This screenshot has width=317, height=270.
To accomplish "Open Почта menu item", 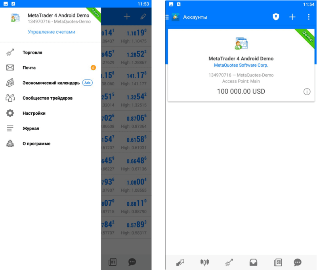I will pyautogui.click(x=51, y=67).
